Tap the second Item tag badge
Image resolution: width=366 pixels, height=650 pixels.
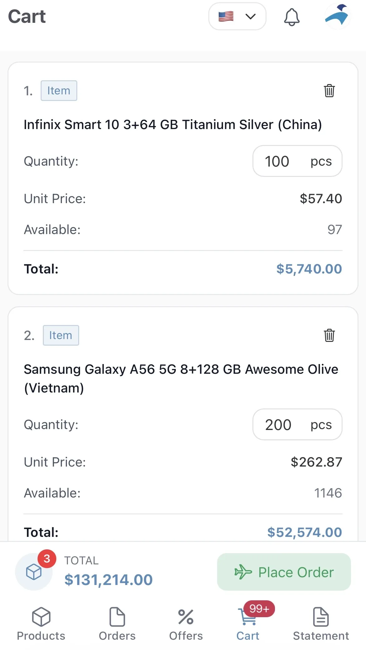pos(61,335)
